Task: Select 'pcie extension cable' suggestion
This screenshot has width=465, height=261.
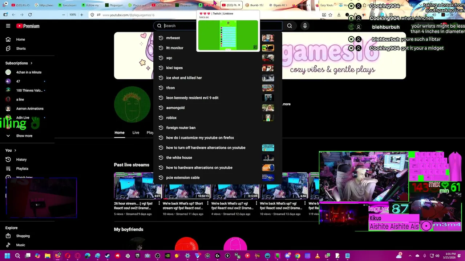Action: [217, 178]
